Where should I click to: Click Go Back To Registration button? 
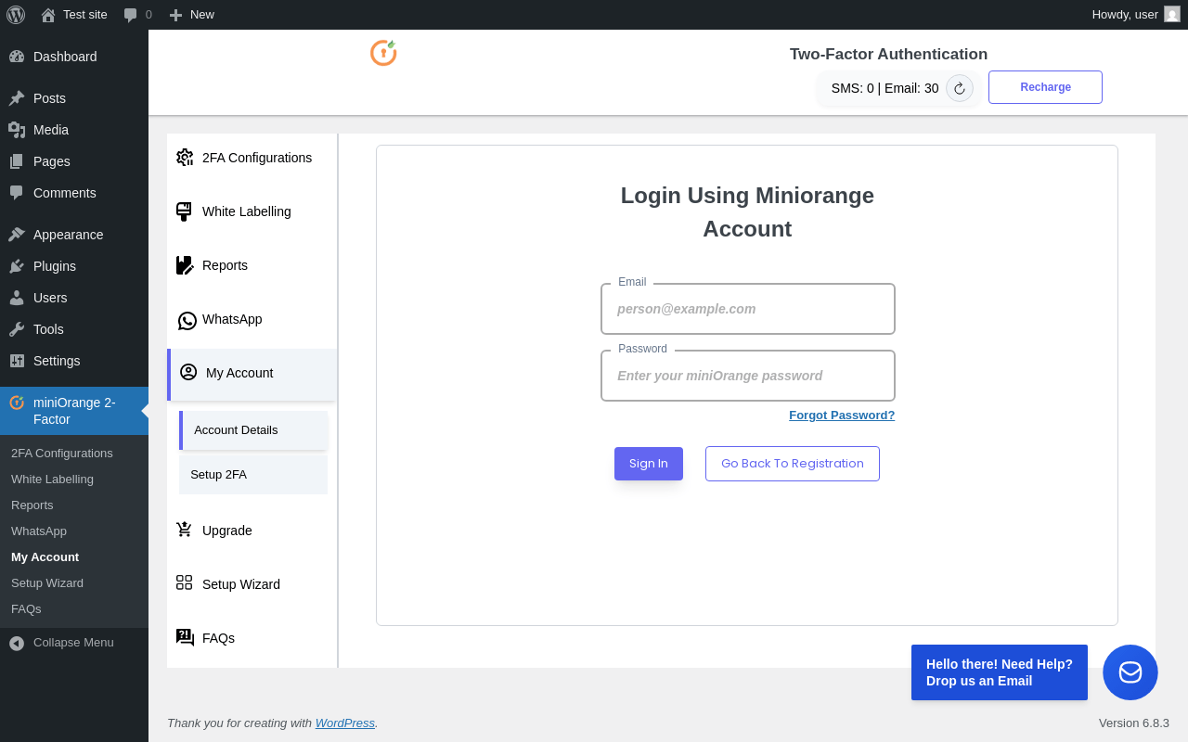coord(793,464)
